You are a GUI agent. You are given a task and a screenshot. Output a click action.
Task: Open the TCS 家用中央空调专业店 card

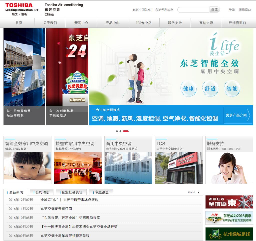[179, 160]
